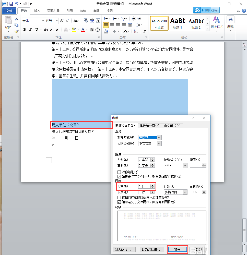
Task: Open the font color swatch menu
Action: [87, 30]
